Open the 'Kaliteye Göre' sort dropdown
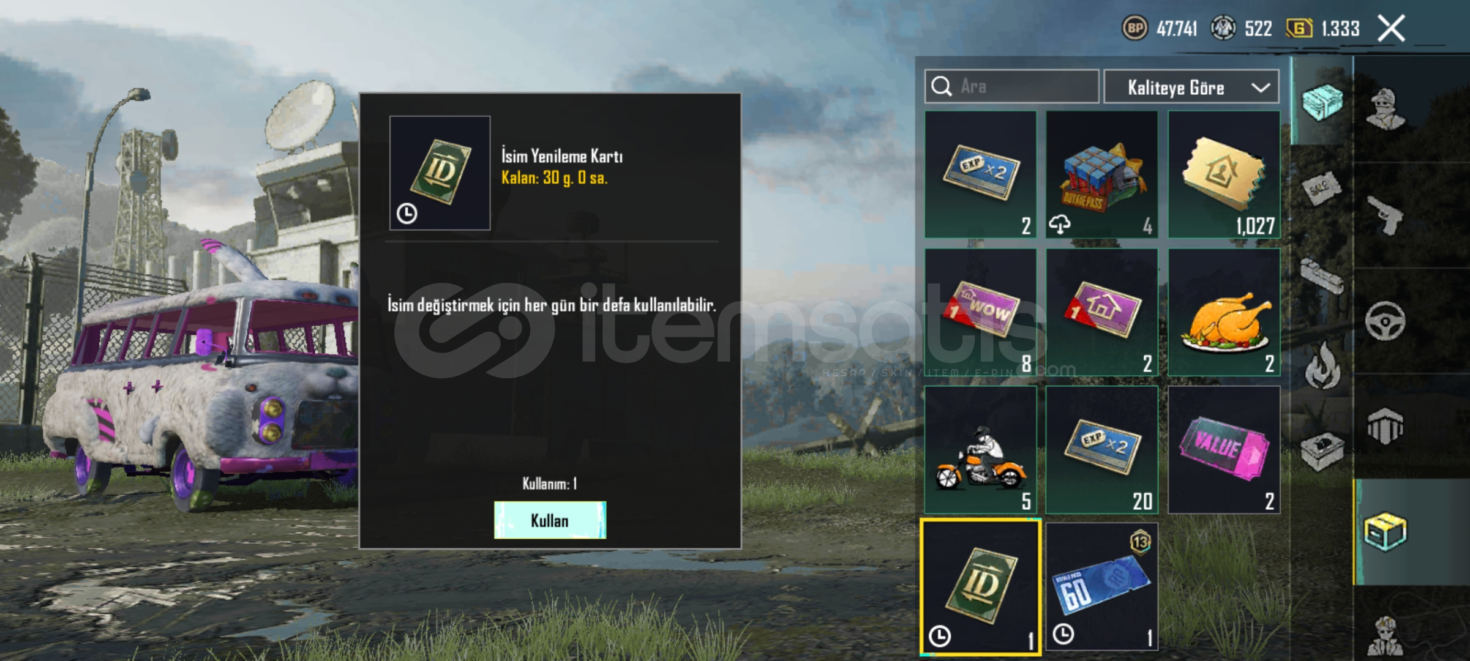 point(1191,88)
